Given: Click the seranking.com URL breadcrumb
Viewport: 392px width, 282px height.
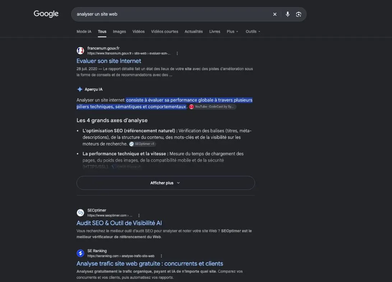Looking at the screenshot, I should click(x=121, y=256).
